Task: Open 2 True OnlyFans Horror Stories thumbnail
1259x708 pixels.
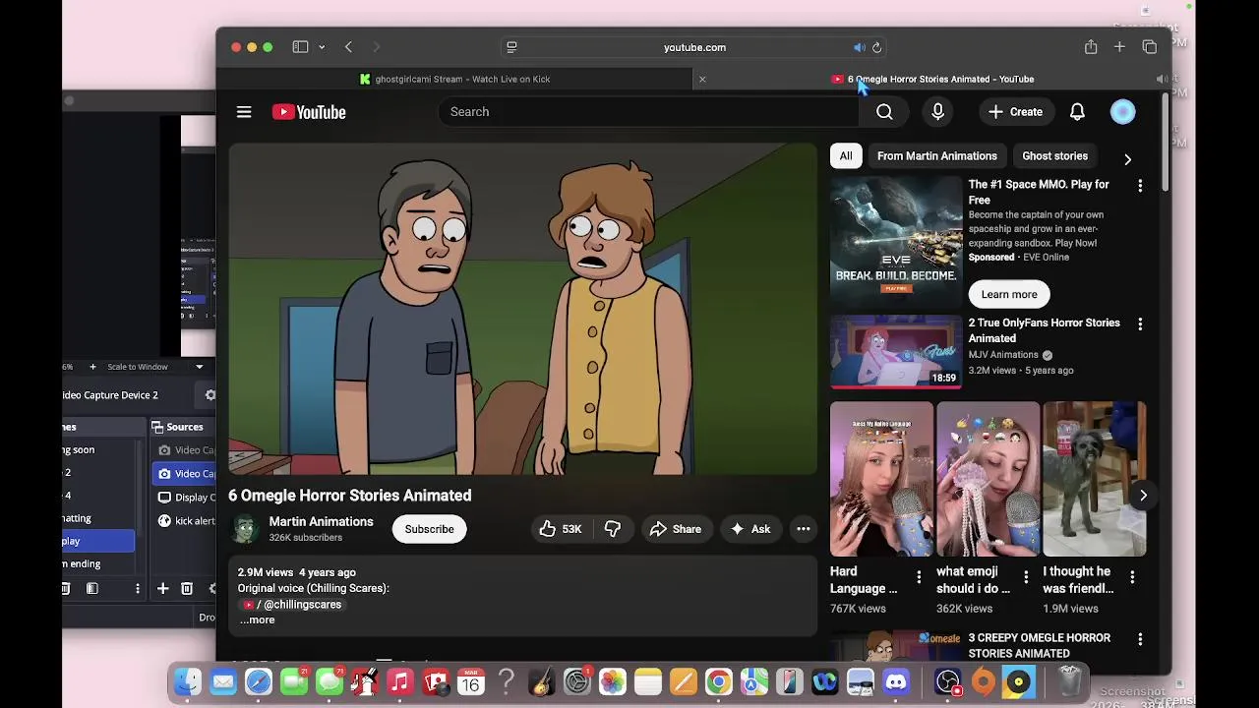Action: tap(896, 352)
